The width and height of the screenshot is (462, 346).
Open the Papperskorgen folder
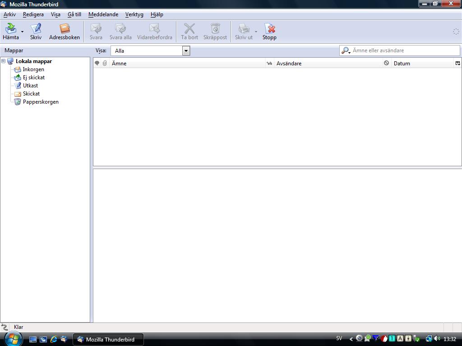pos(41,102)
